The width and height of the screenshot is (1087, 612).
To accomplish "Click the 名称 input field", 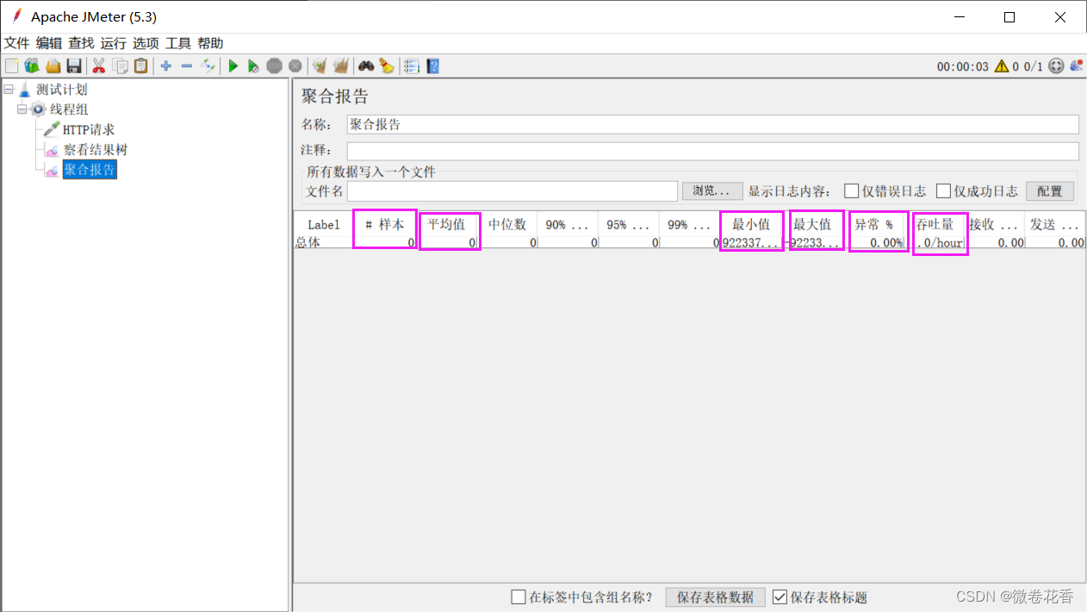I will (712, 124).
